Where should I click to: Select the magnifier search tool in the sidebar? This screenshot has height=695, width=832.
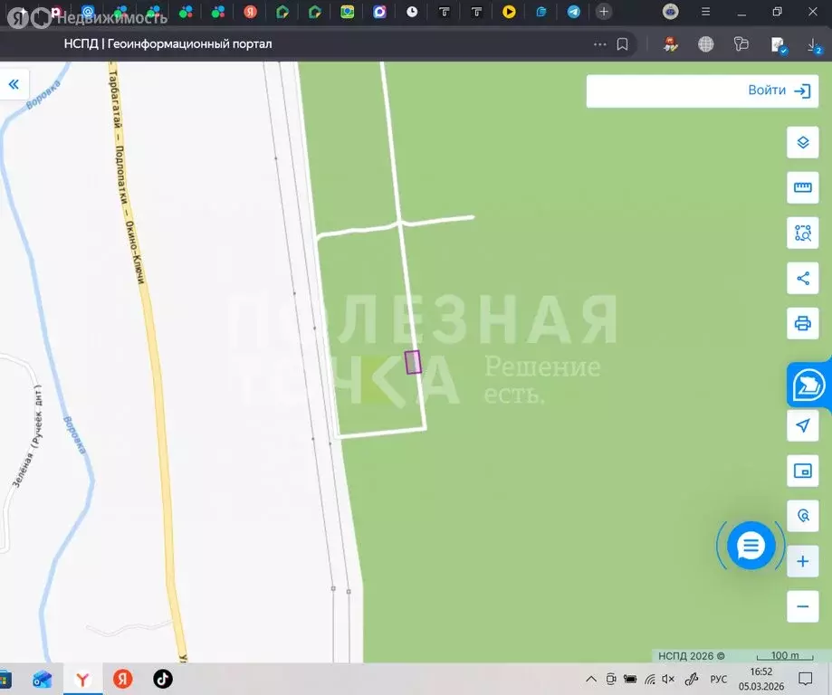[x=802, y=516]
